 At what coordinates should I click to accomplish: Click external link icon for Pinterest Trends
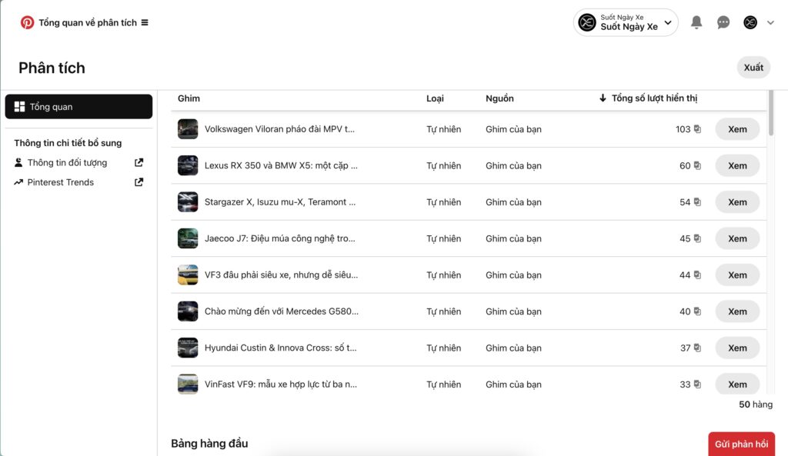tap(139, 182)
